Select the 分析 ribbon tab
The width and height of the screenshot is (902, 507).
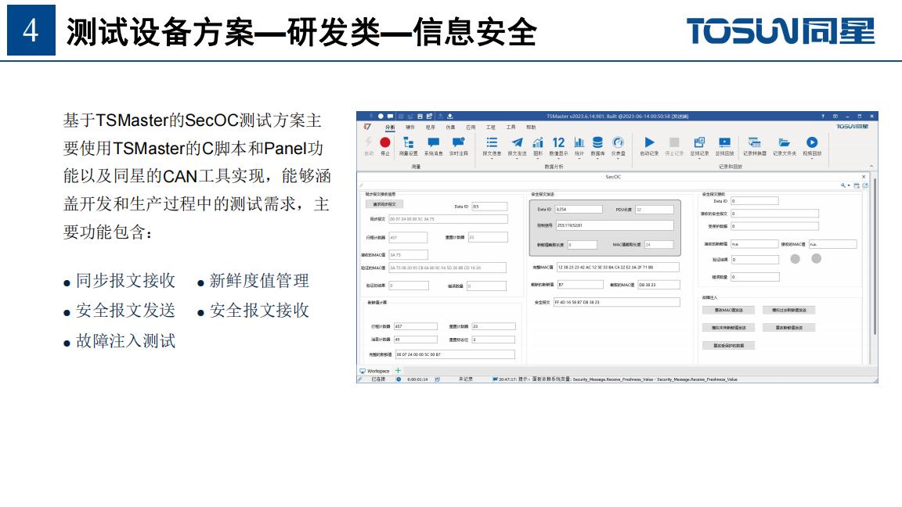click(x=390, y=127)
